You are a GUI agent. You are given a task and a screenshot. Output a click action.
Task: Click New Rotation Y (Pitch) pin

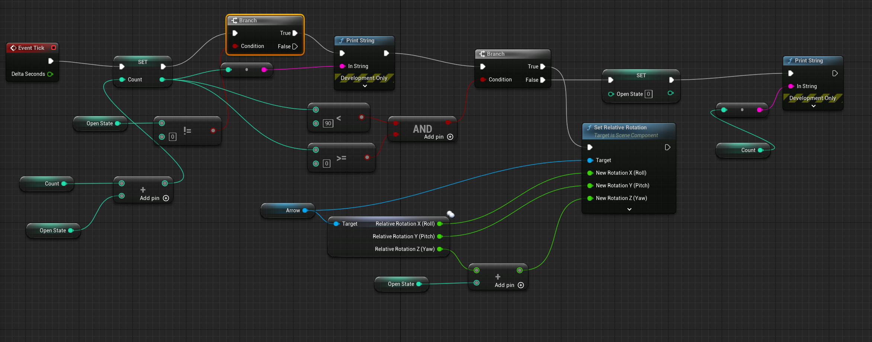[590, 185]
